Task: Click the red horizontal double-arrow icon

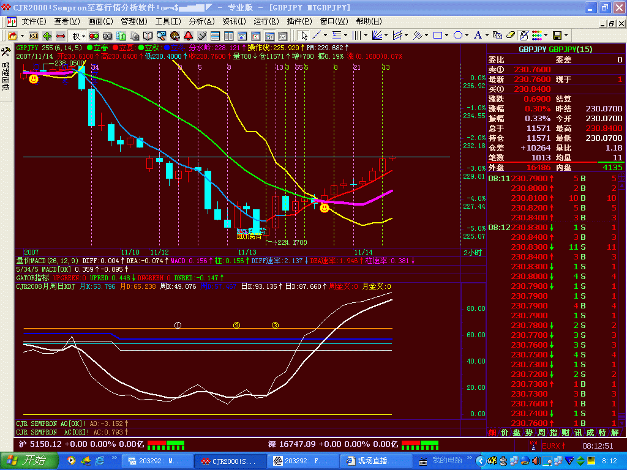Action: click(x=61, y=36)
